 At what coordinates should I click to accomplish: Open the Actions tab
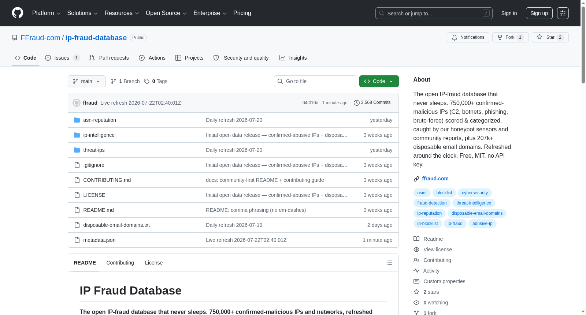pyautogui.click(x=152, y=58)
